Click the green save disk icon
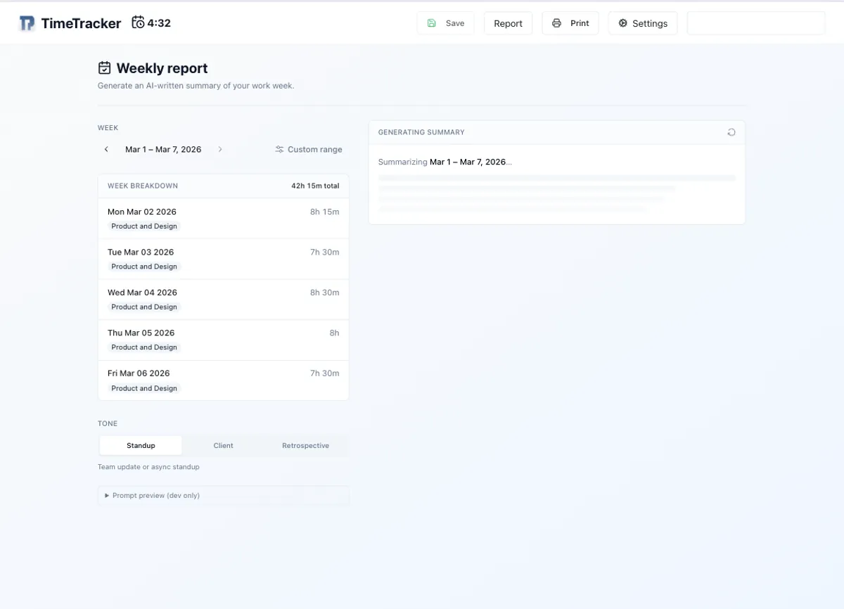The image size is (844, 609). click(431, 23)
